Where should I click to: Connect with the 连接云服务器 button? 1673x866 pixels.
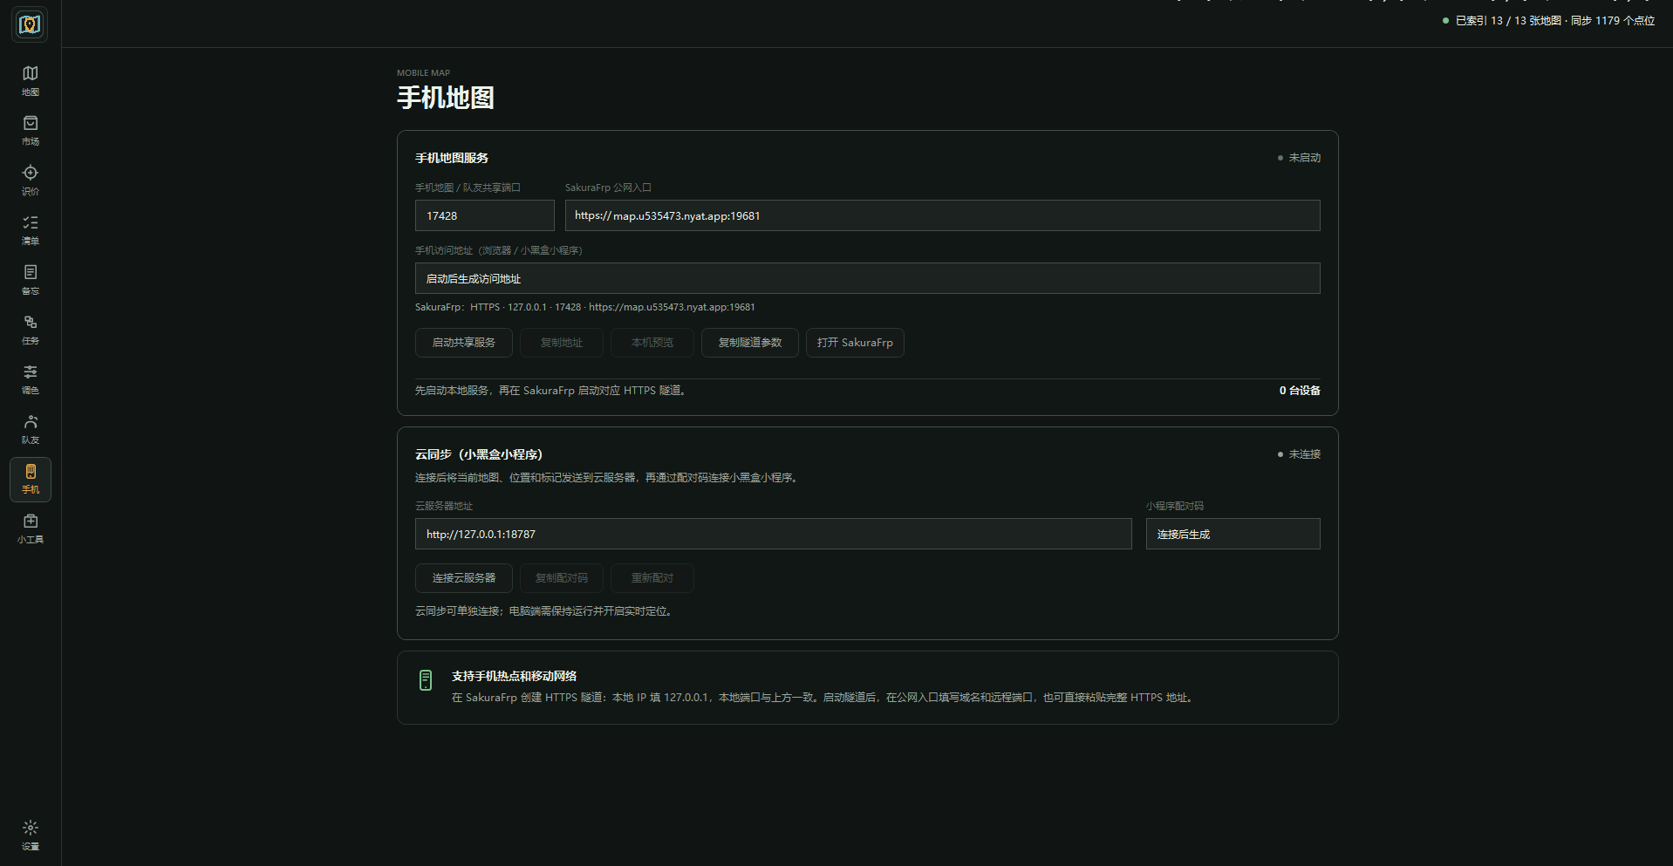point(464,578)
